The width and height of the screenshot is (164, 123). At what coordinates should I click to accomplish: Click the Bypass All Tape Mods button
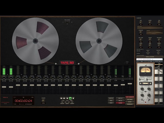point(150,57)
